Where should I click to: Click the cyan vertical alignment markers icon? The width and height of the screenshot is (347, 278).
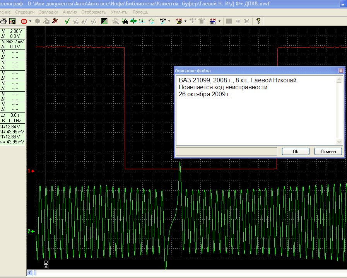click(142, 21)
